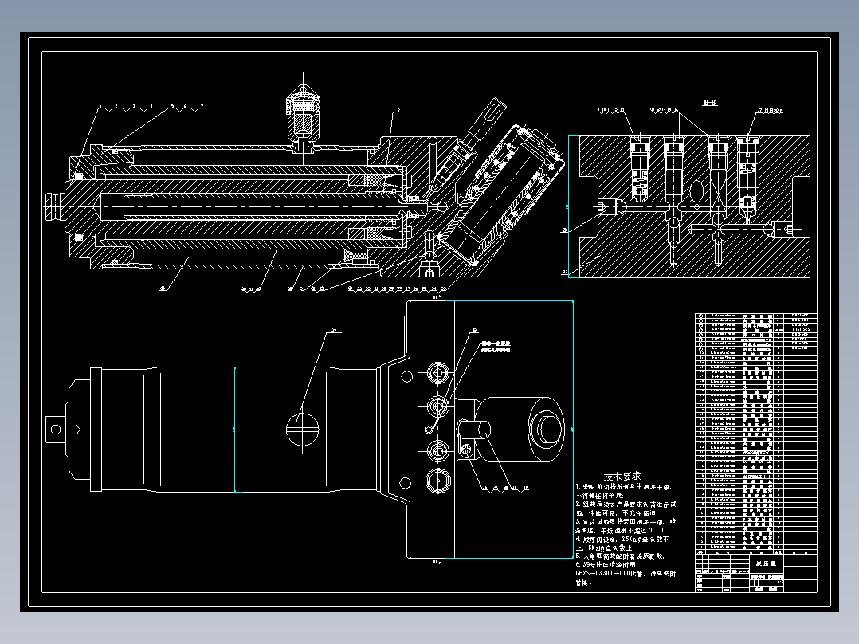Click the oval port in the B-B section
This screenshot has height=644, width=859.
point(696,191)
